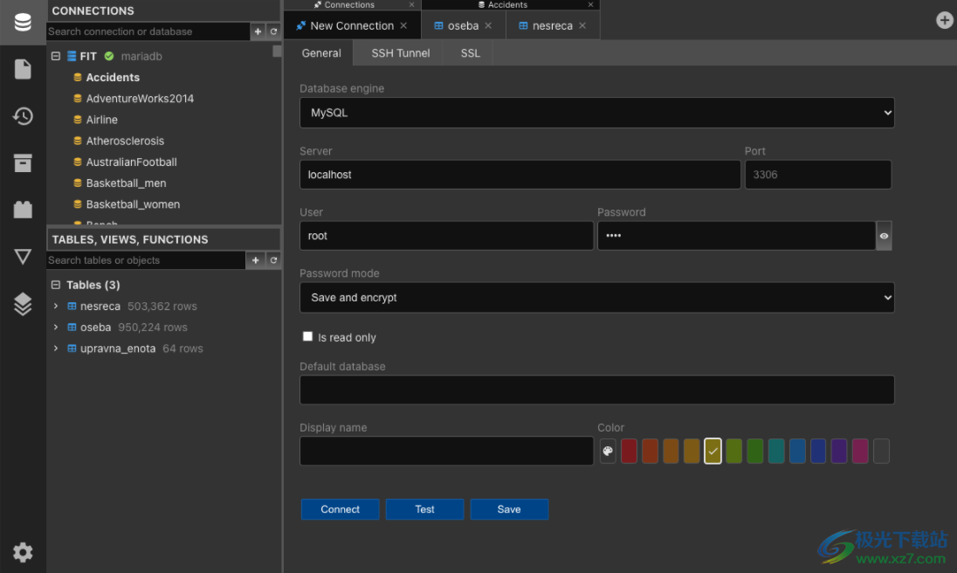Add a new tab with the plus circle
957x573 pixels.
click(x=944, y=20)
